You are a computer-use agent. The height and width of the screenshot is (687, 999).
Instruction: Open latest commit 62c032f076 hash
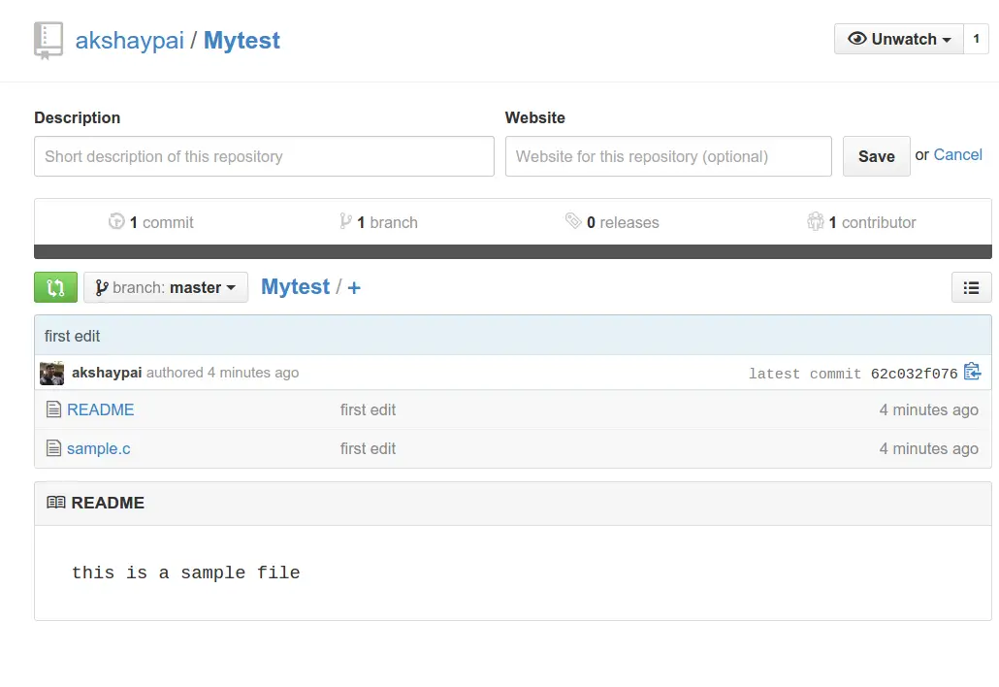(915, 374)
